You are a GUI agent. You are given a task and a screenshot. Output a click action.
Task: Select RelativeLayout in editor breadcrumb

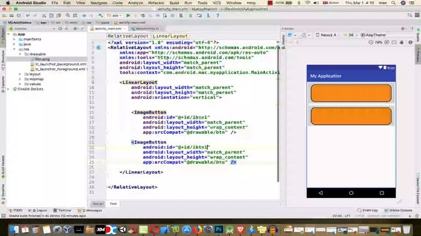[x=128, y=36]
